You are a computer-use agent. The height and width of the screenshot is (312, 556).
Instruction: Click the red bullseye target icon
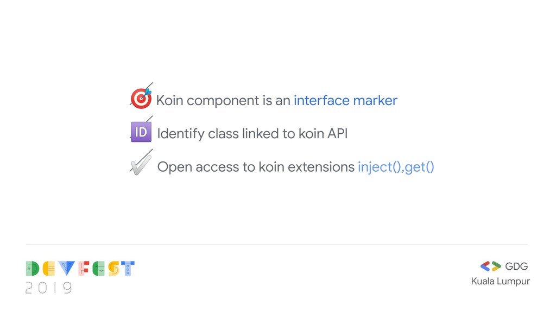(141, 98)
